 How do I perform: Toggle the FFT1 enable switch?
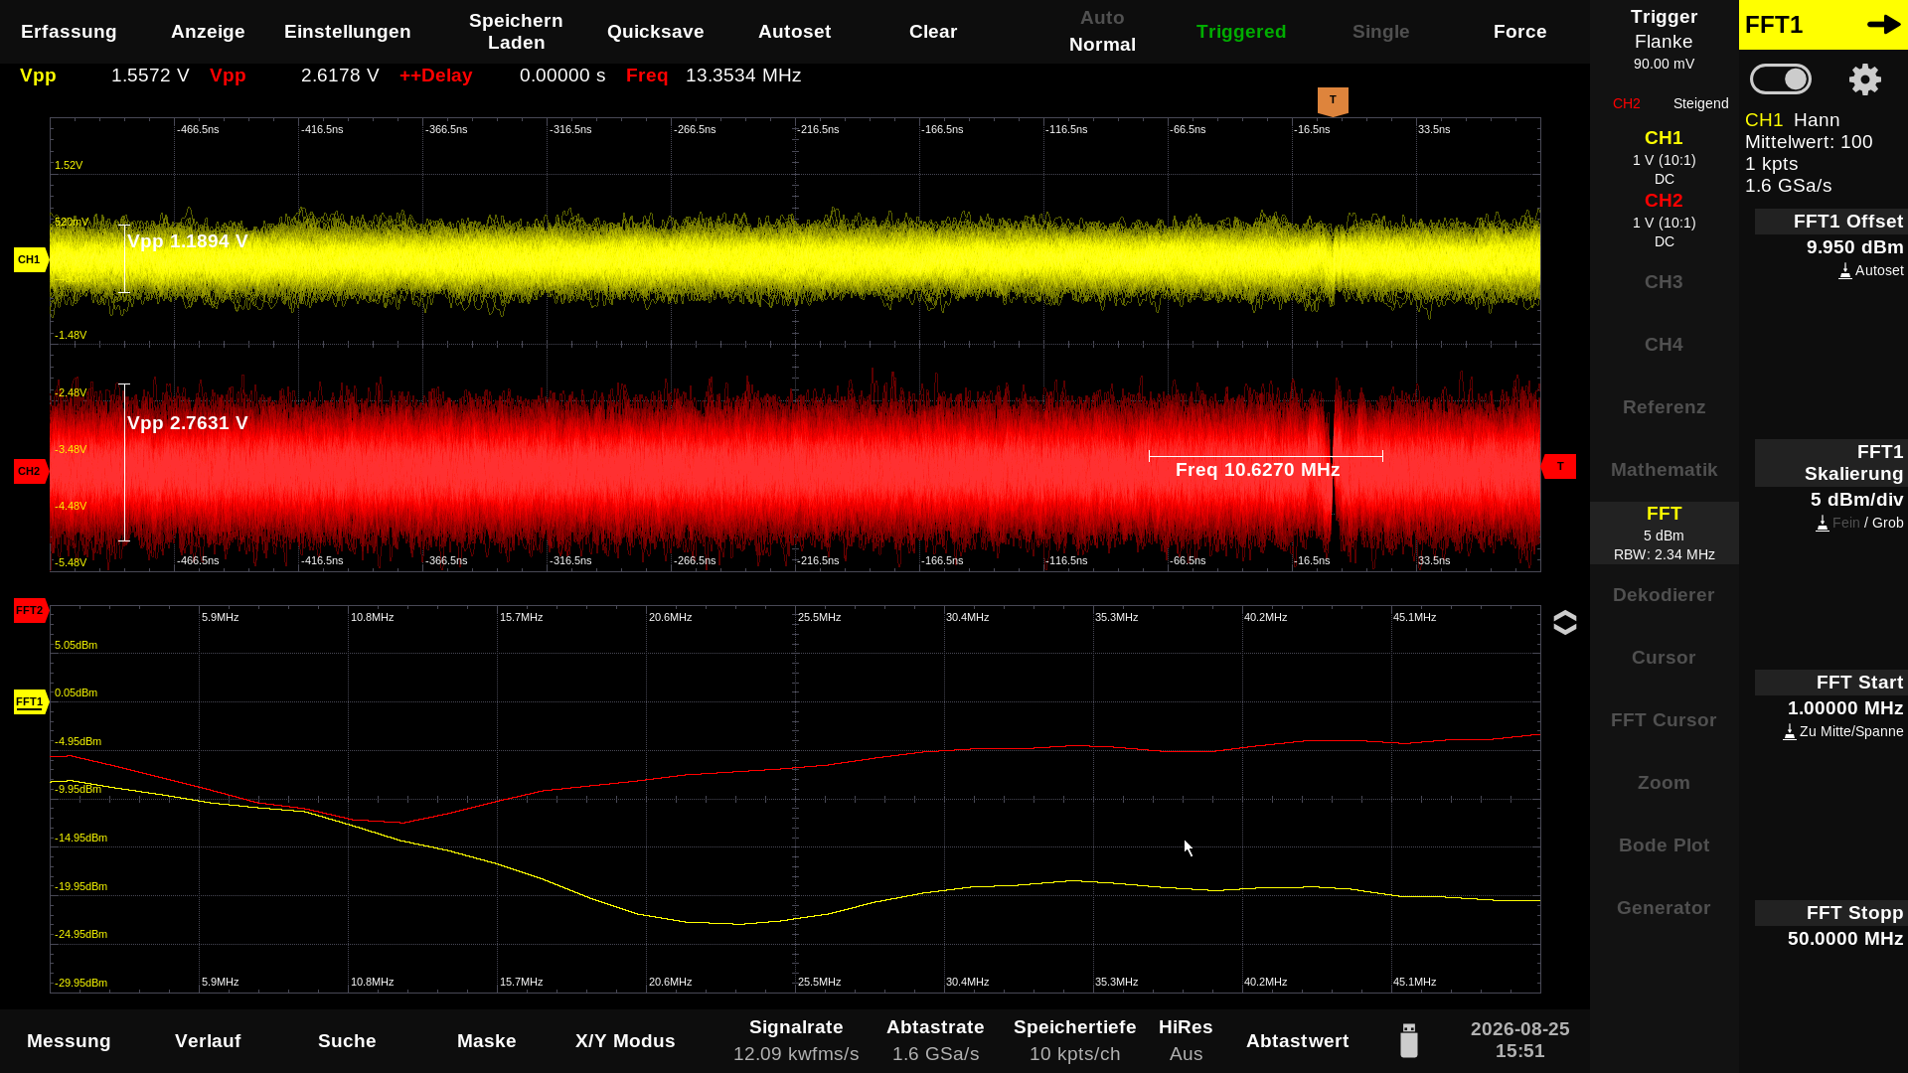coord(1780,79)
